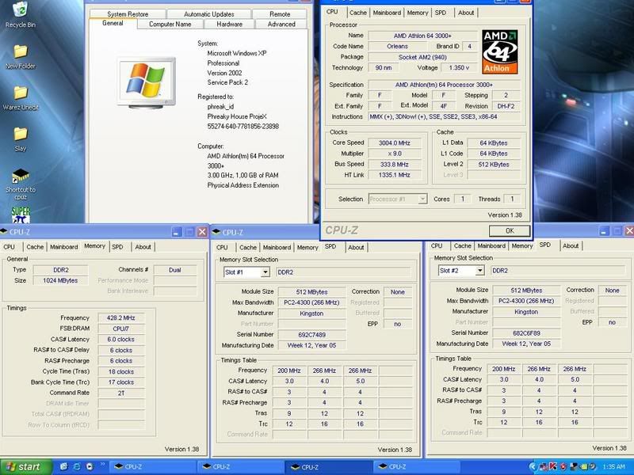634x475 pixels.
Task: Open the Slay folder on the desktop
Action: click(x=21, y=135)
